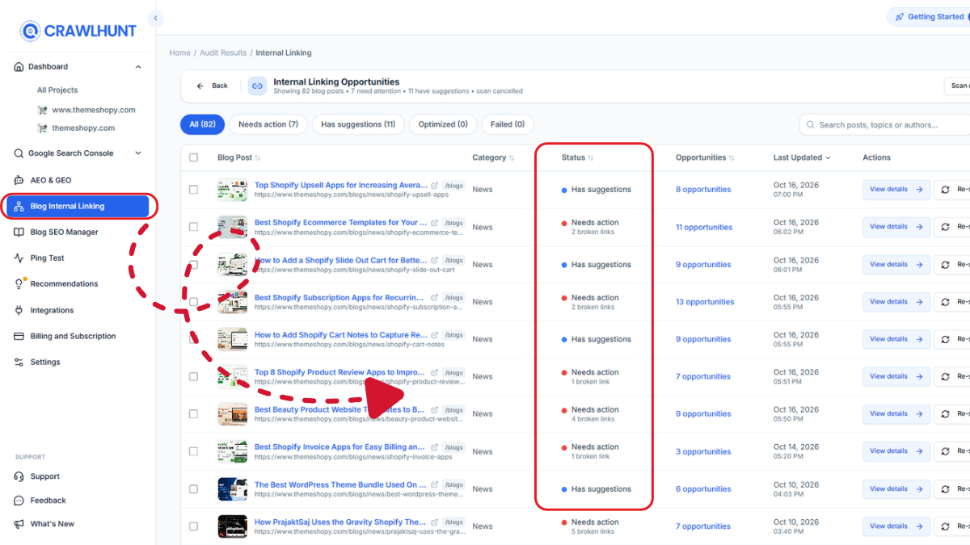The image size is (970, 545).
Task: Click refresh icon in the 8 opportunities row
Action: coord(947,190)
